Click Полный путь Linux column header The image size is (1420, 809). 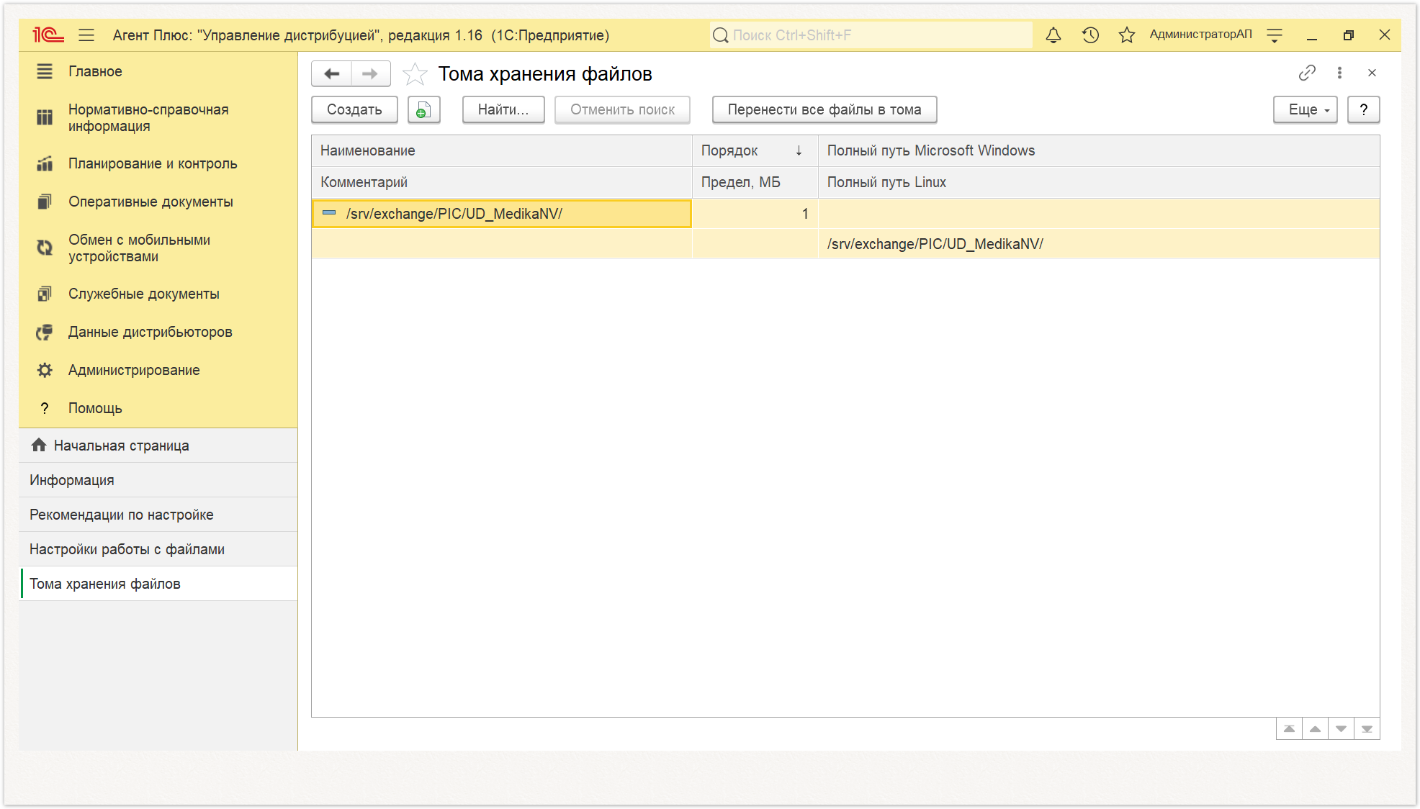(1099, 182)
